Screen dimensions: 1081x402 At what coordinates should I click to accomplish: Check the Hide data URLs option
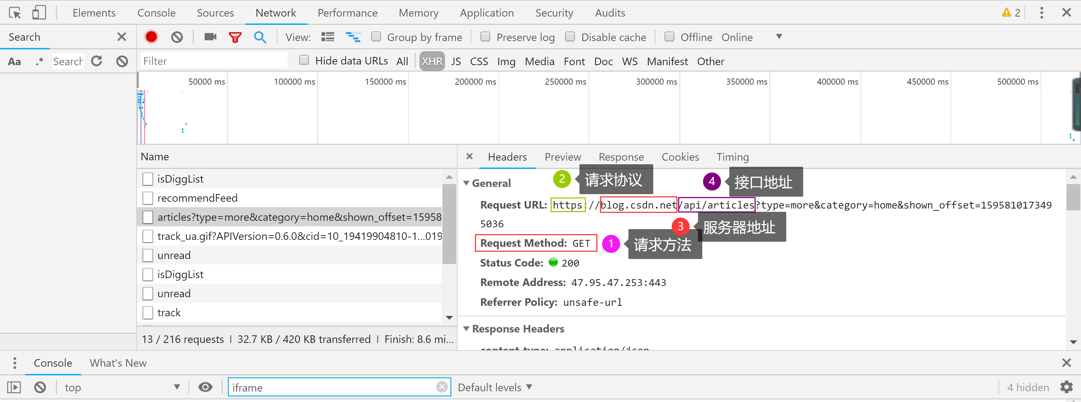pyautogui.click(x=304, y=61)
